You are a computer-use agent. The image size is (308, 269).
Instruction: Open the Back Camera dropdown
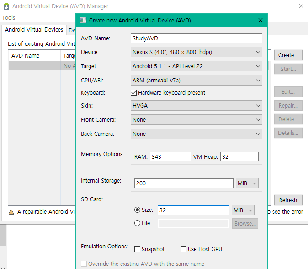coord(196,134)
